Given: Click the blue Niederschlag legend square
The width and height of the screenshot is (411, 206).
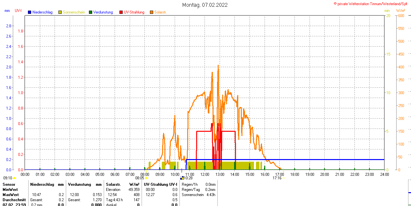Looking at the screenshot, I should coord(30,12).
